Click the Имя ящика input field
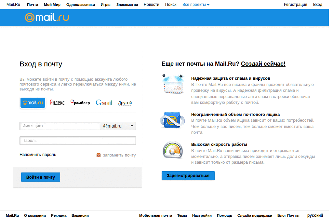The width and height of the screenshot is (333, 220). point(60,126)
